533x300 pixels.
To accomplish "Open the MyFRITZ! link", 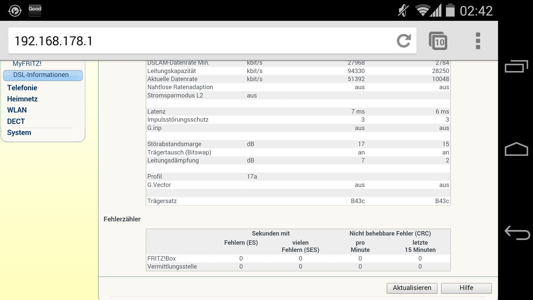I will tap(27, 64).
